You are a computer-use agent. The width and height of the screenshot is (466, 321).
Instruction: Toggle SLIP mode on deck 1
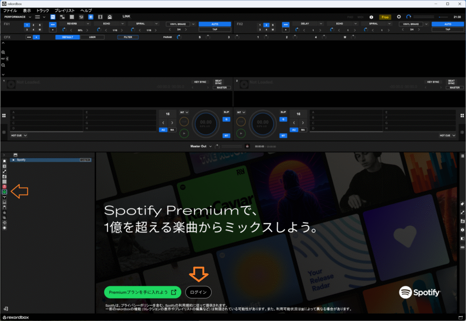(x=226, y=112)
